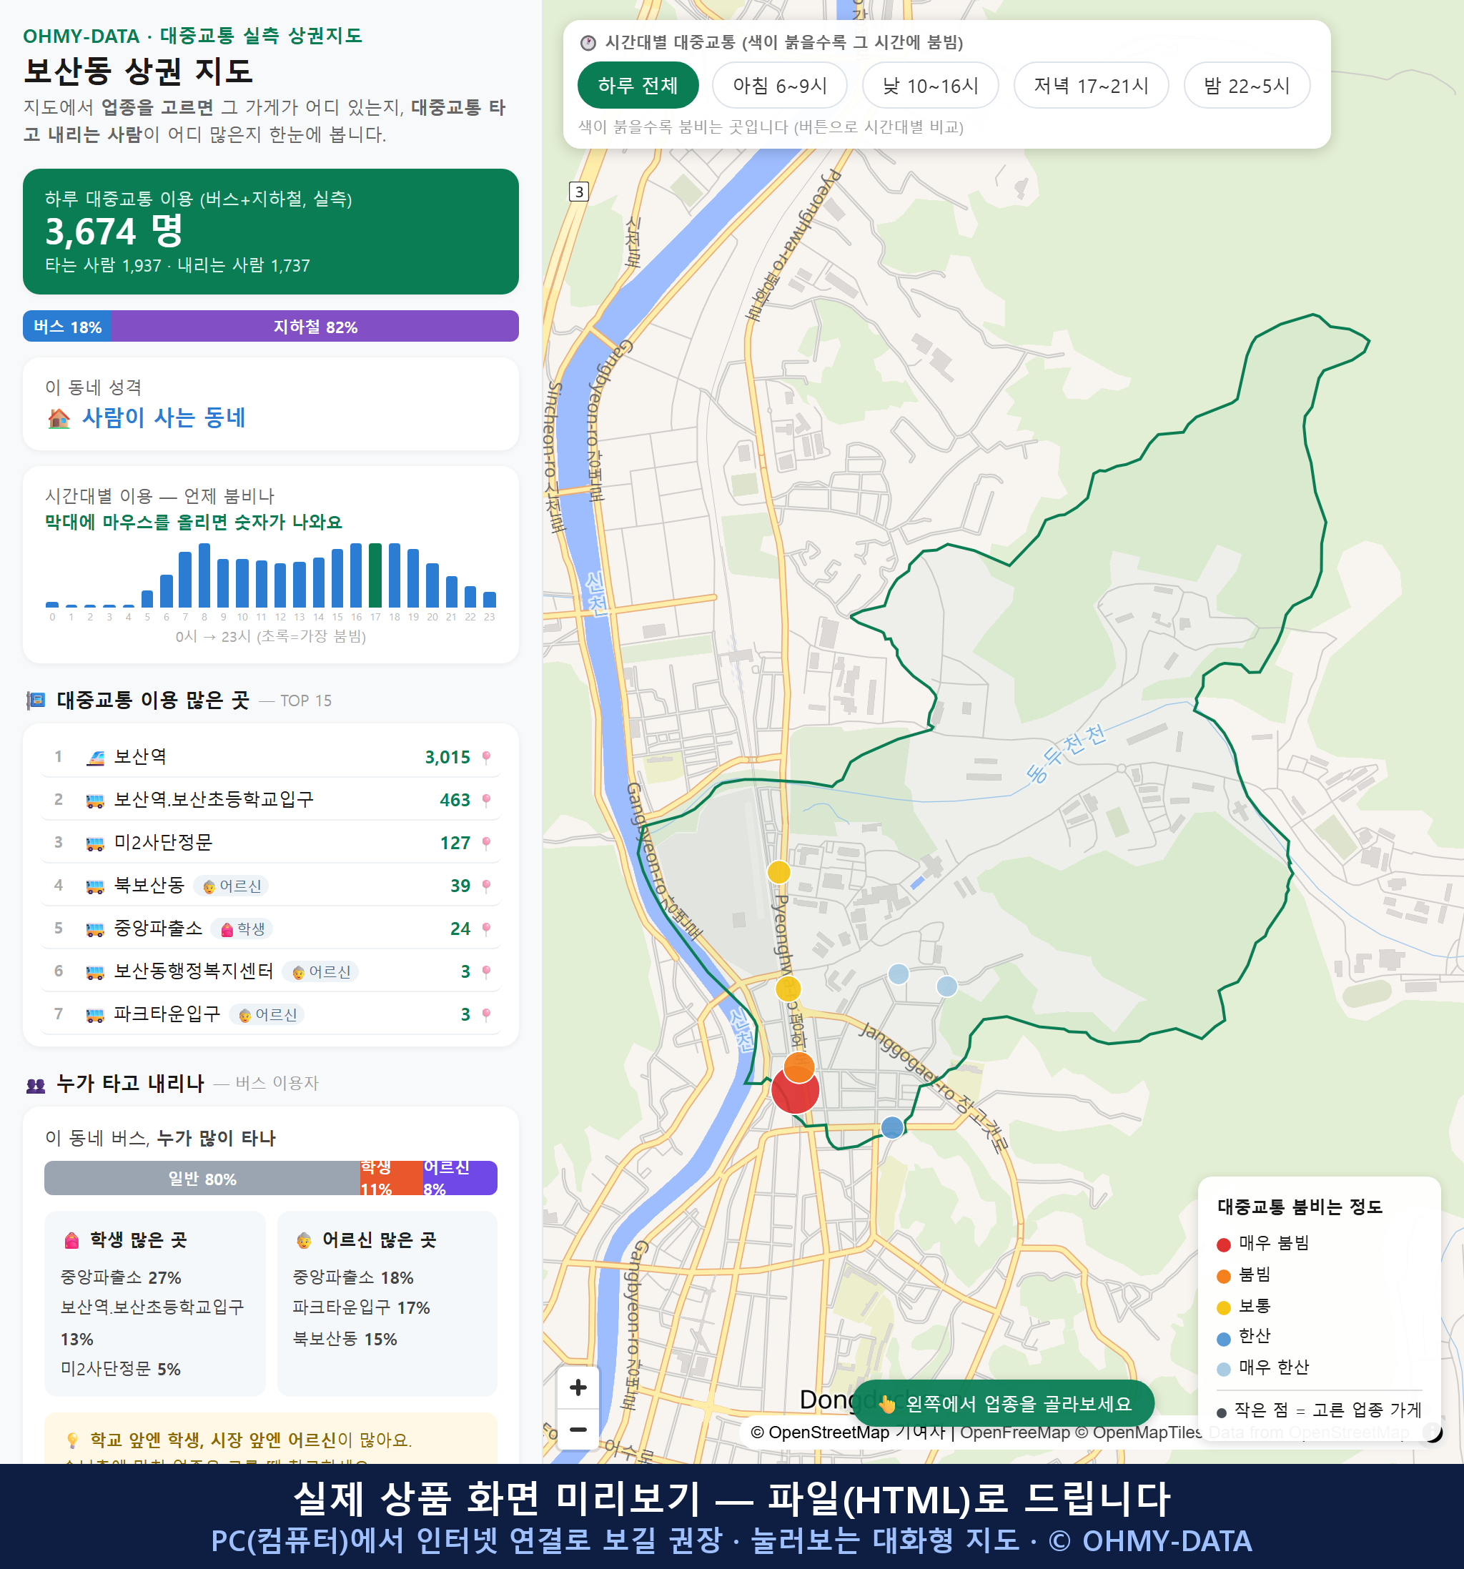Click the dark blue marker on southern boundary
Screen dimensions: 1464x1569
(892, 1127)
